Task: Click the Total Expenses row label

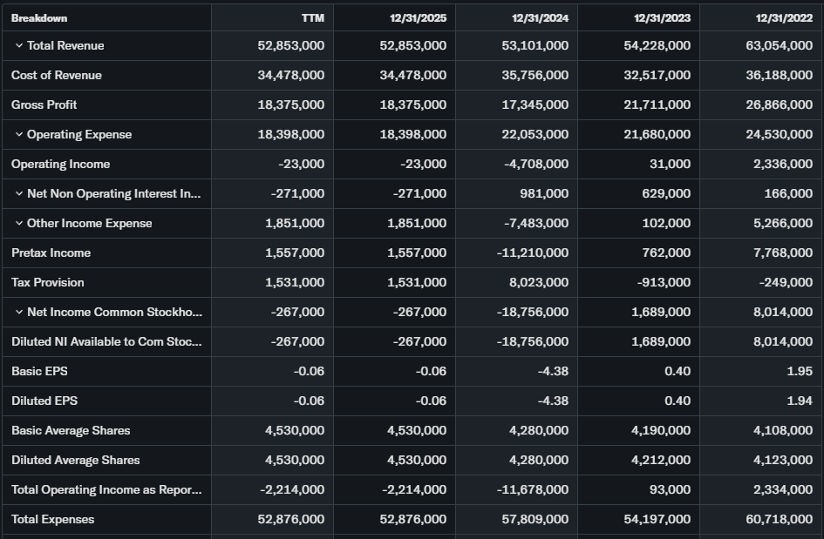Action: click(53, 519)
